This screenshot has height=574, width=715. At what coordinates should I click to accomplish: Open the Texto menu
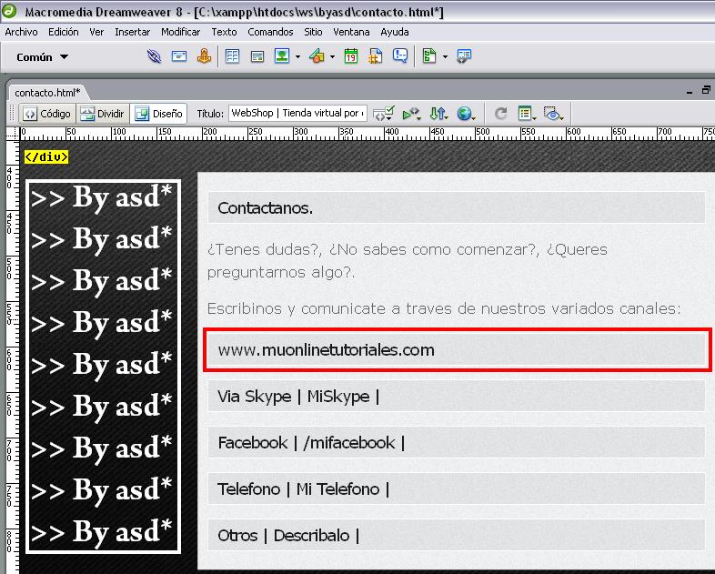pyautogui.click(x=224, y=32)
